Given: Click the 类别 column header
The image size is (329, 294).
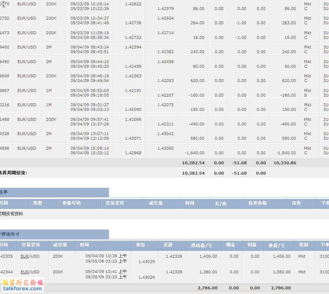Looking at the screenshot, I should (x=303, y=245).
